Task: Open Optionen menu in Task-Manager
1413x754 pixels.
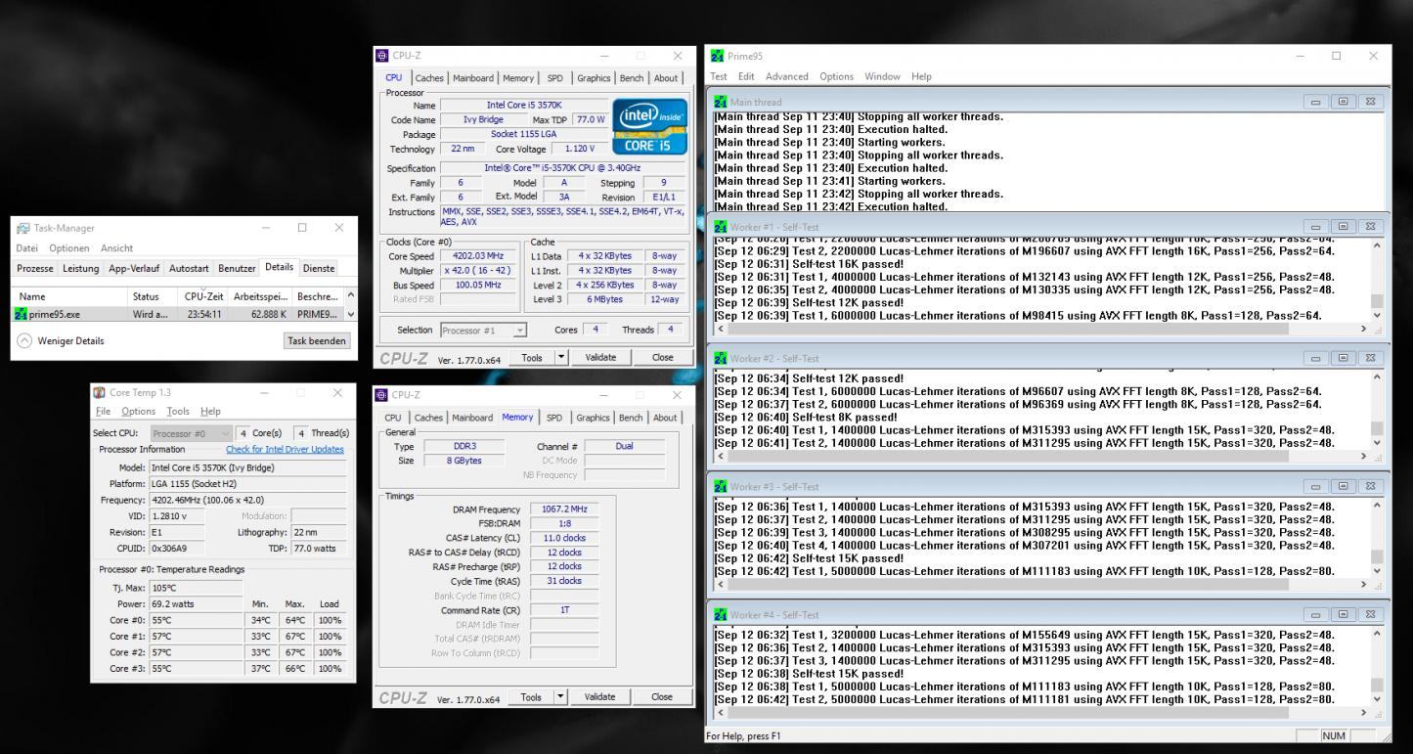Action: (69, 248)
